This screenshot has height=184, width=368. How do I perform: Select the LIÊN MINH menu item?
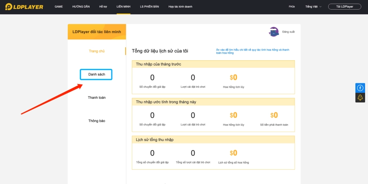(124, 7)
